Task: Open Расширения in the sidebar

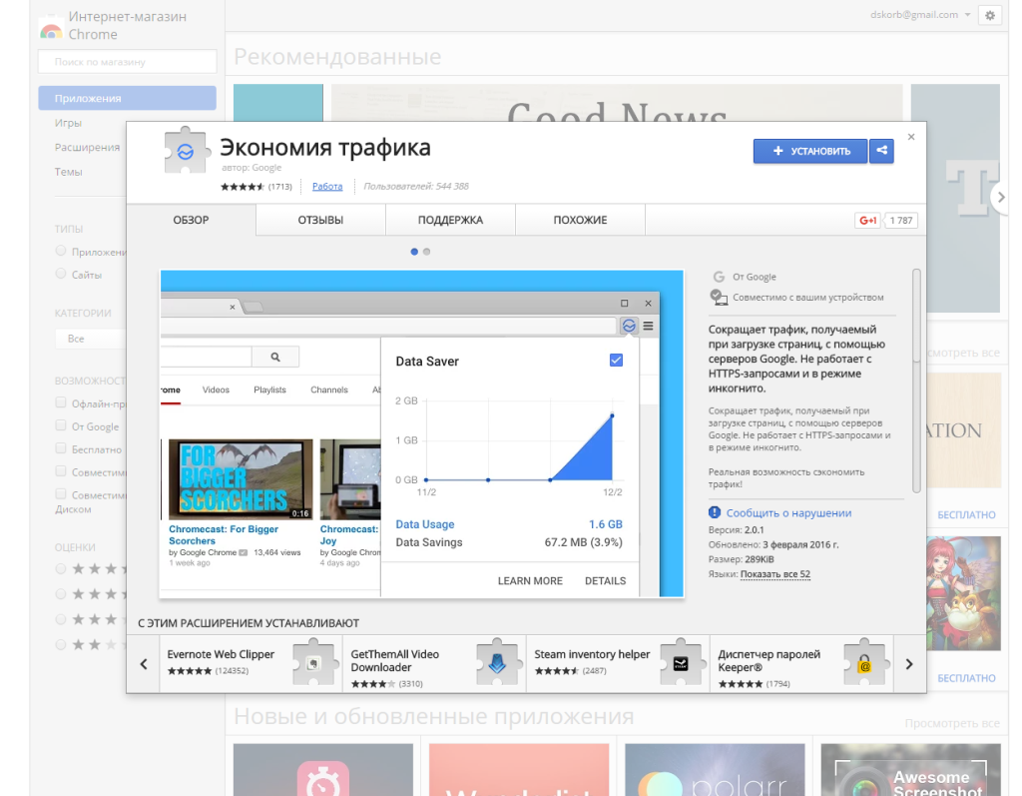Action: coord(88,148)
